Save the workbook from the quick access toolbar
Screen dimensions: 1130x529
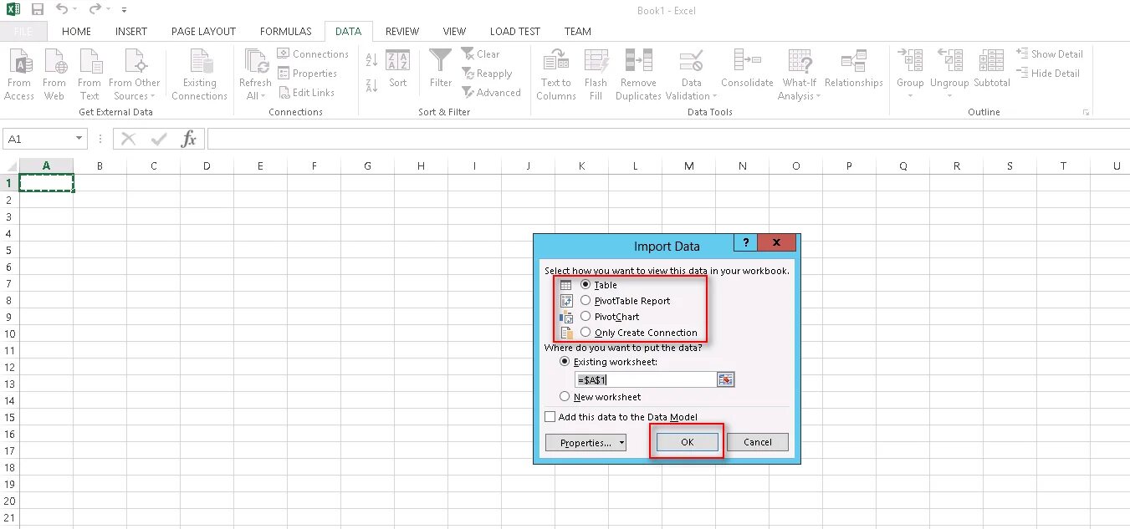tap(37, 10)
